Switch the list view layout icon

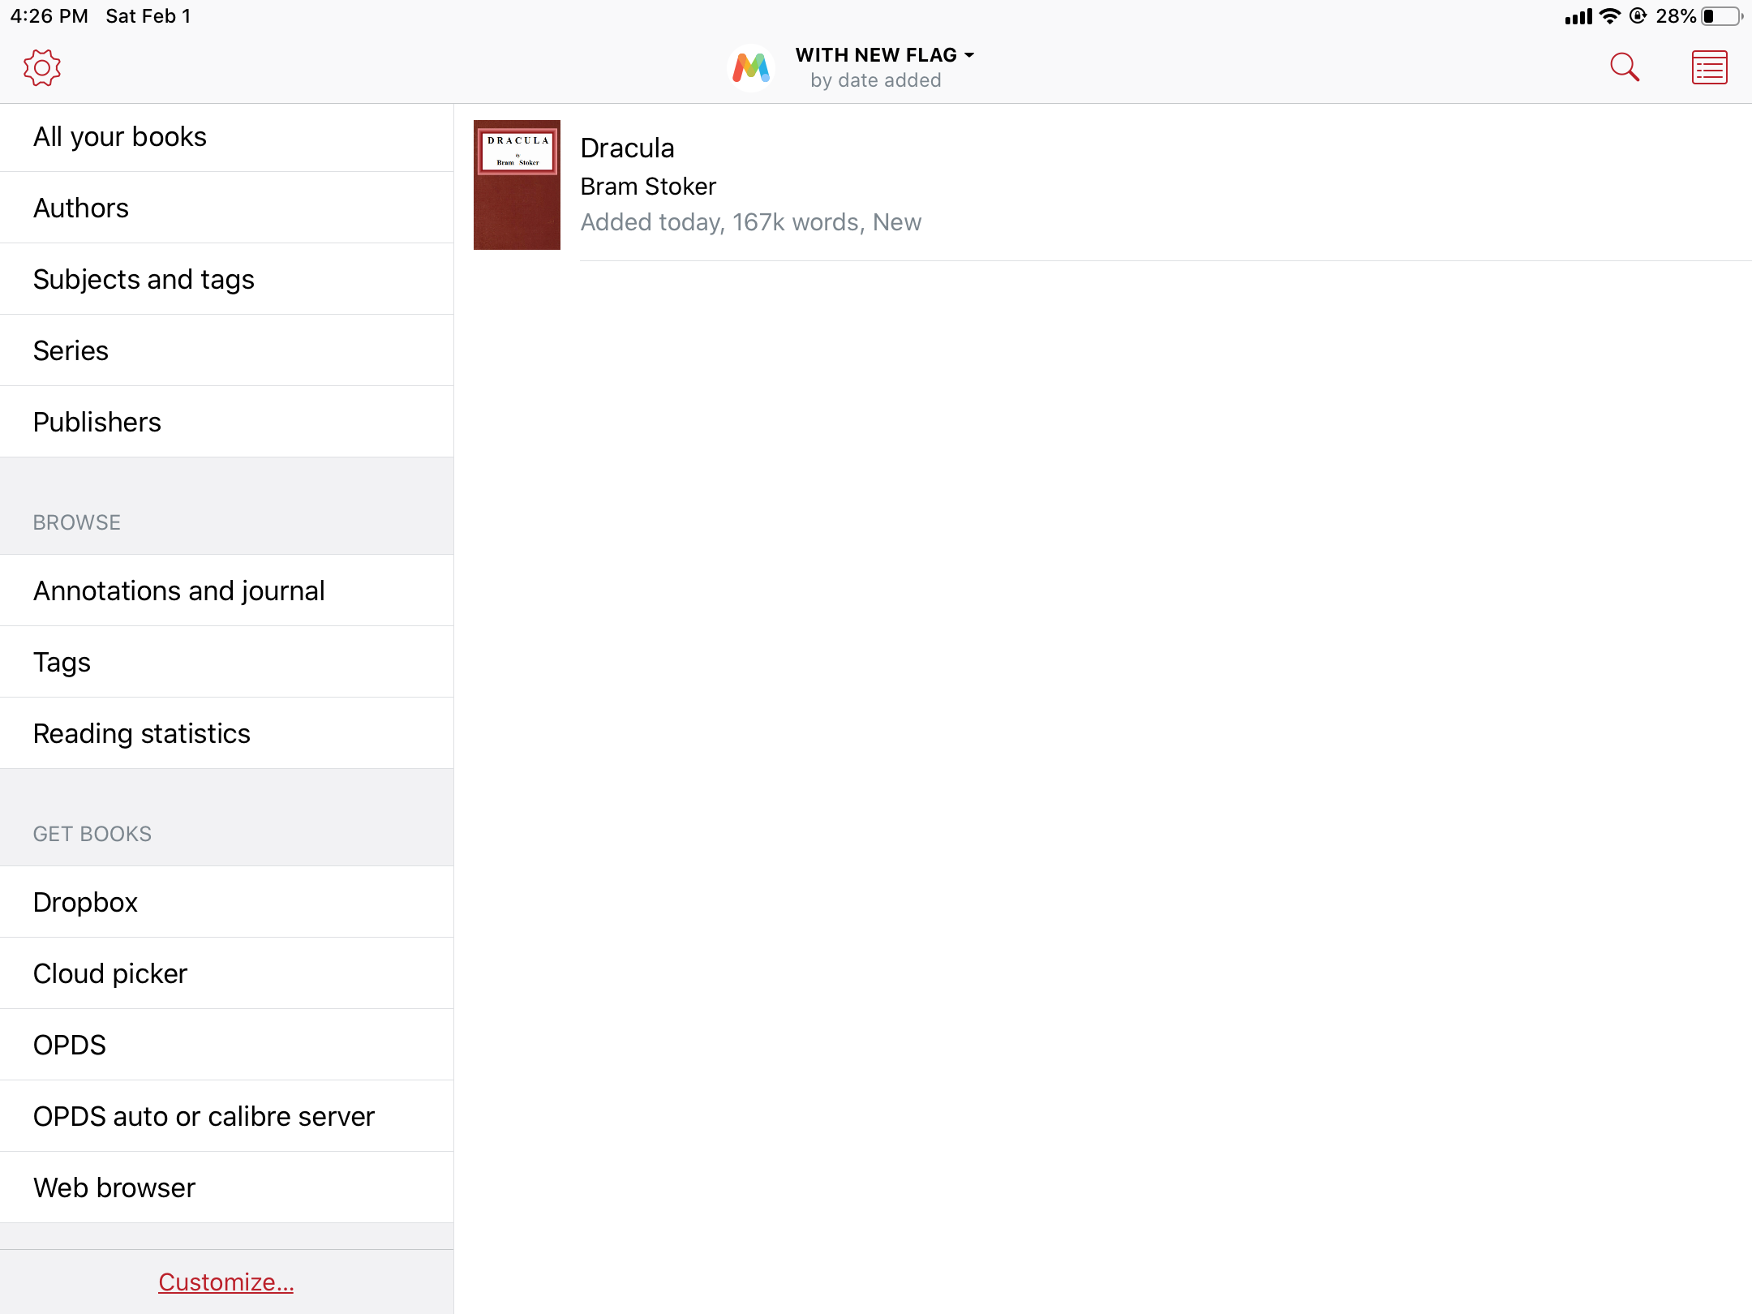coord(1709,67)
